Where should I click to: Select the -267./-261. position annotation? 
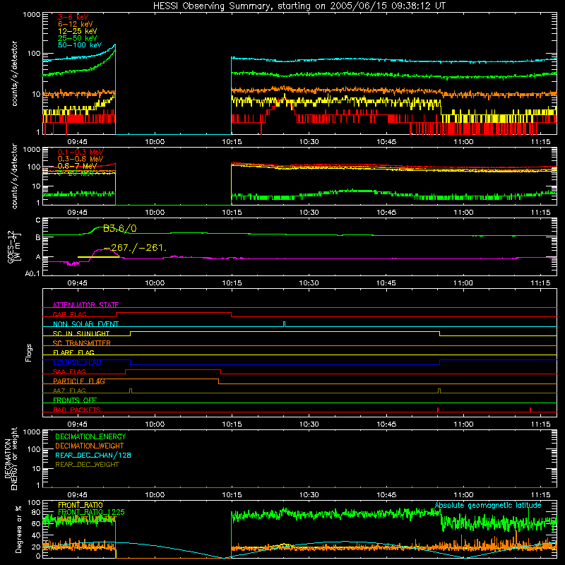(x=135, y=248)
